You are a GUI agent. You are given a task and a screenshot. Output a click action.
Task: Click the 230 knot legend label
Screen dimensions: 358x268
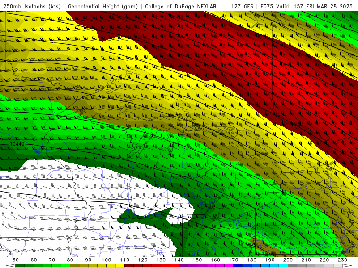click(342, 260)
